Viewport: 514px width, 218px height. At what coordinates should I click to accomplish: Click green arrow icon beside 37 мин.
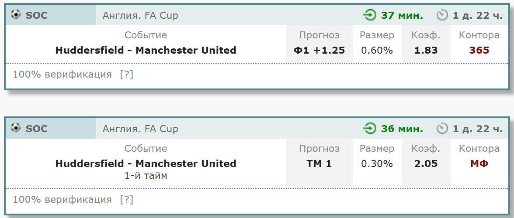pyautogui.click(x=370, y=15)
